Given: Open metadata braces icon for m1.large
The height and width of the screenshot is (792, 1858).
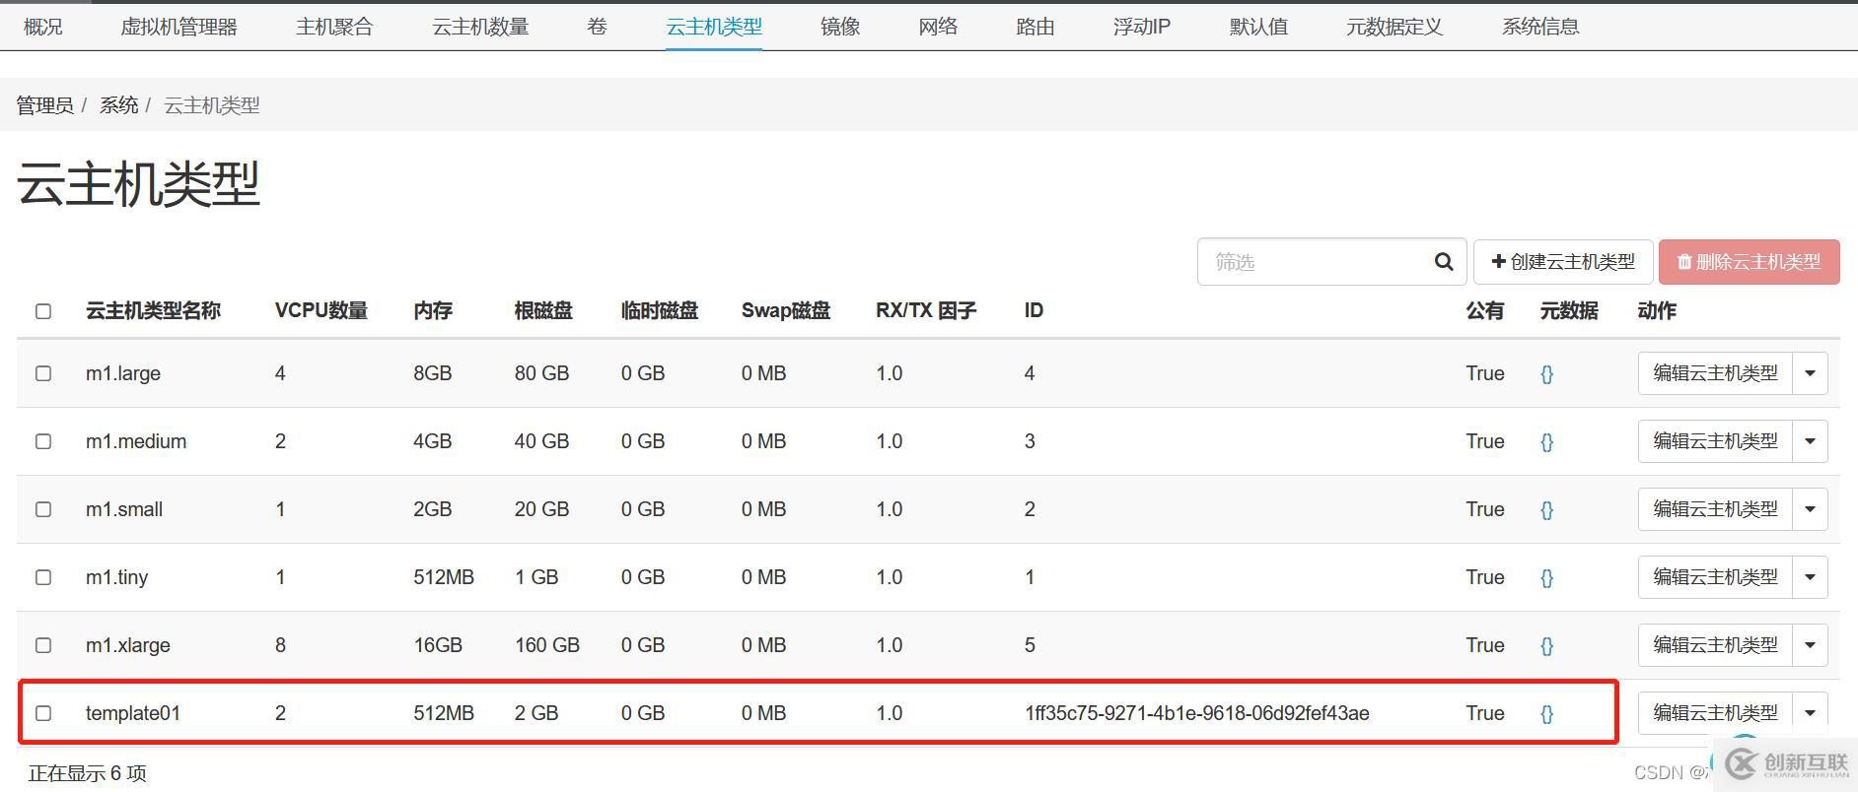Looking at the screenshot, I should (x=1546, y=374).
